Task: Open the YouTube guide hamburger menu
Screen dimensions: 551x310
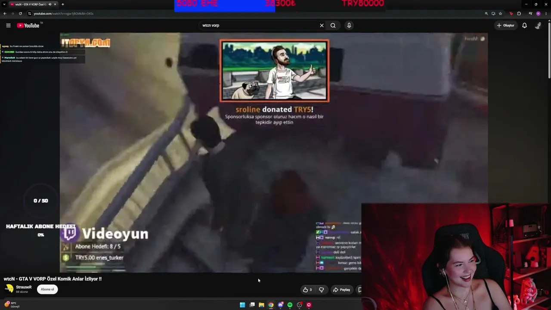Action: (8, 25)
